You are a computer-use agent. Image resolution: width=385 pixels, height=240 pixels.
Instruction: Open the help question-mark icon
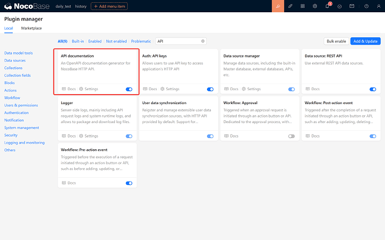click(x=367, y=6)
